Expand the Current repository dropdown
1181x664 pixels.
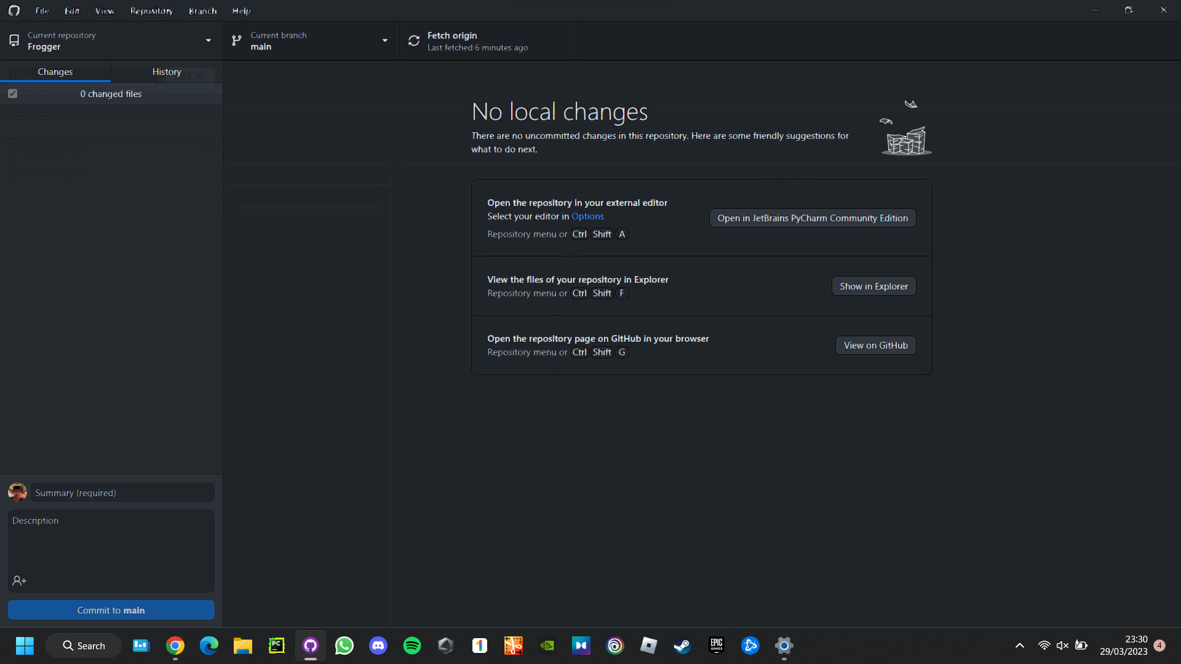pos(209,40)
